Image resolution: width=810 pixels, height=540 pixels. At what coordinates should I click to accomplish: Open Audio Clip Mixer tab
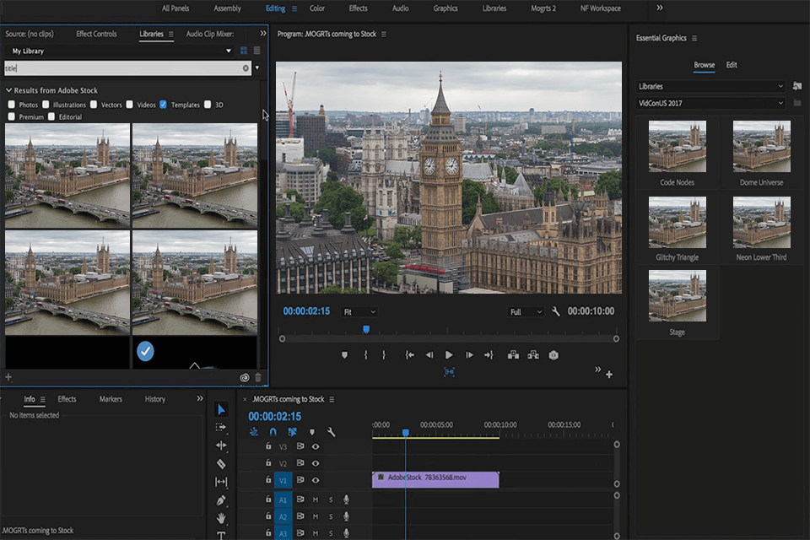coord(210,34)
